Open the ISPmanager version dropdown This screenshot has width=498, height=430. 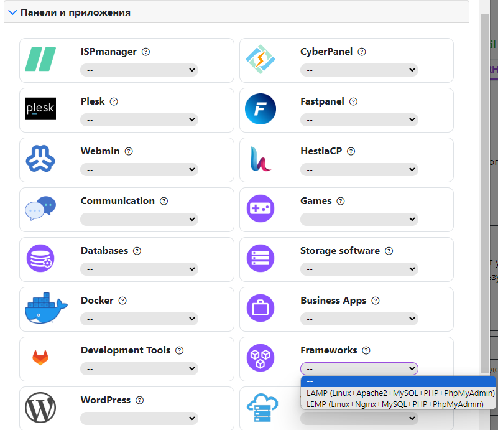click(x=139, y=70)
